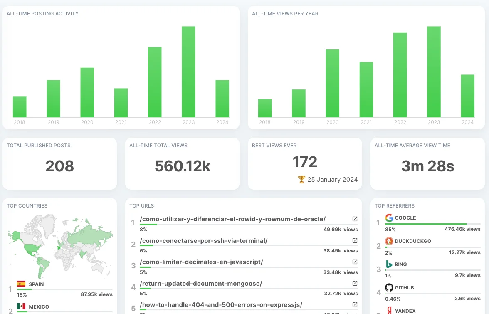Click the trophy icon beside 25 January 2024
The height and width of the screenshot is (314, 489).
click(301, 179)
